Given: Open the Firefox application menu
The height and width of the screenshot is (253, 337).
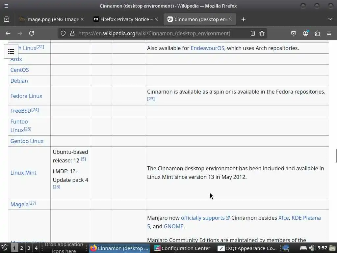Looking at the screenshot, I should (x=329, y=33).
